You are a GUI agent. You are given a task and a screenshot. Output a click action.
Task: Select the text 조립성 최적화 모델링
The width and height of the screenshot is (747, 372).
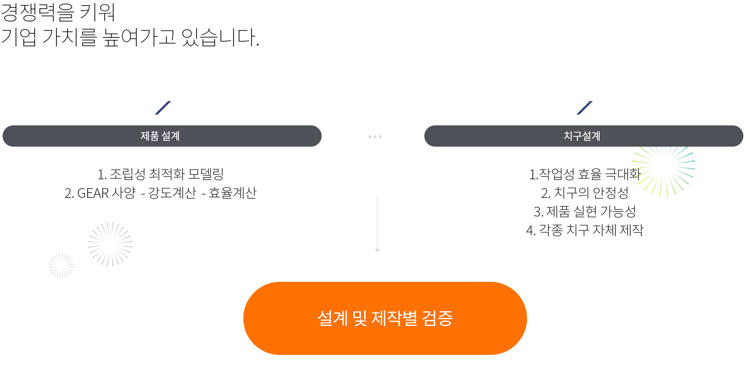(167, 174)
